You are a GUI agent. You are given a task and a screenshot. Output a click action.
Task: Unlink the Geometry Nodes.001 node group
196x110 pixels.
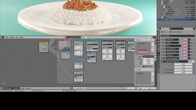[x=193, y=61]
